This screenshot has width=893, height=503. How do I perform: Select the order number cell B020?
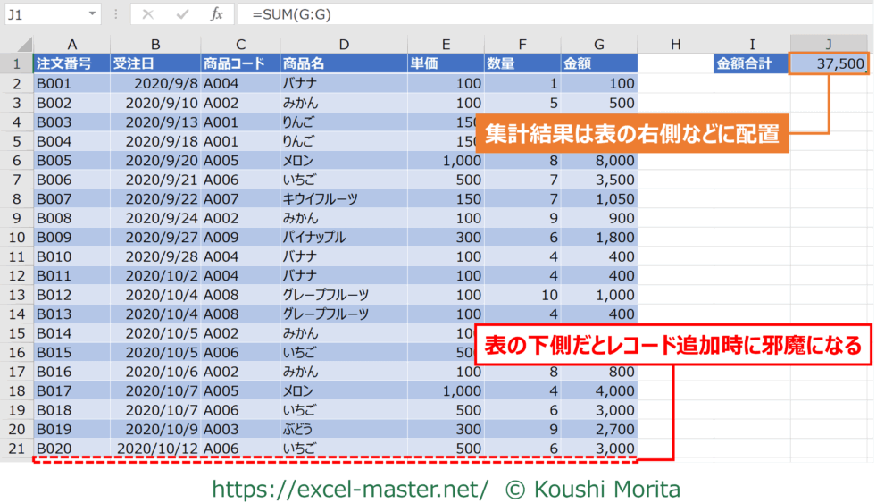click(x=71, y=449)
